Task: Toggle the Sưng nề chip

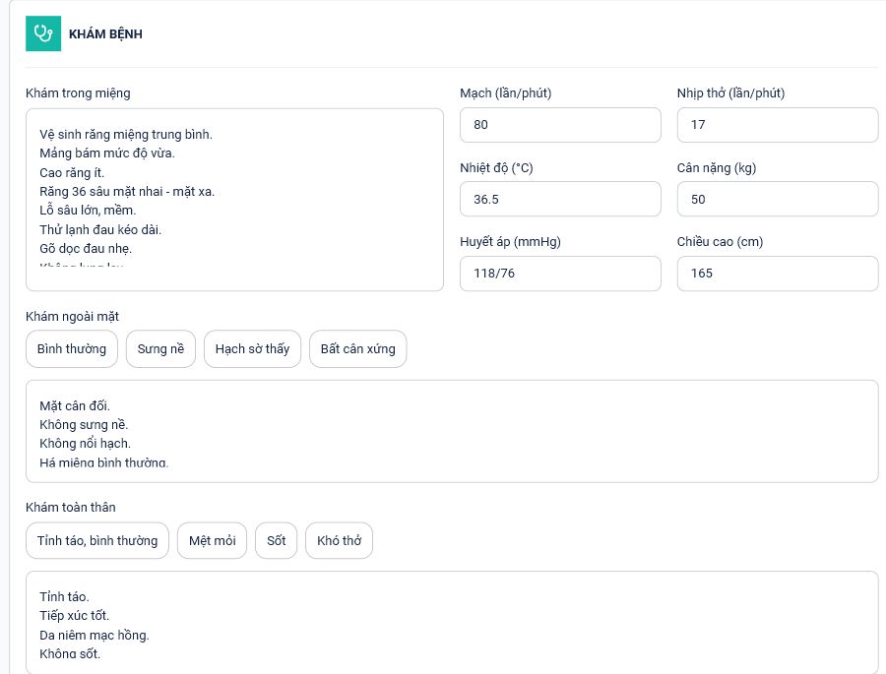Action: tap(160, 349)
